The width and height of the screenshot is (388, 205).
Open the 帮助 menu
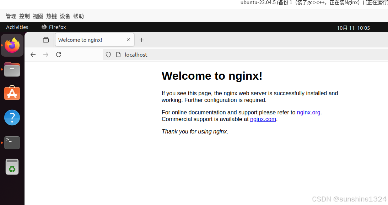point(79,16)
